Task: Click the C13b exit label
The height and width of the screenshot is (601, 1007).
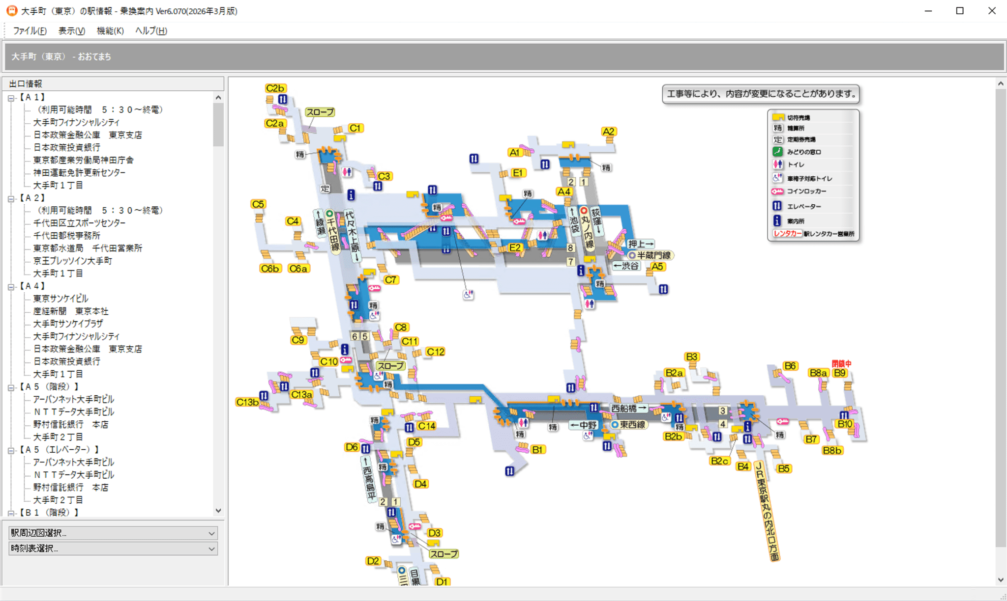Action: coord(247,402)
